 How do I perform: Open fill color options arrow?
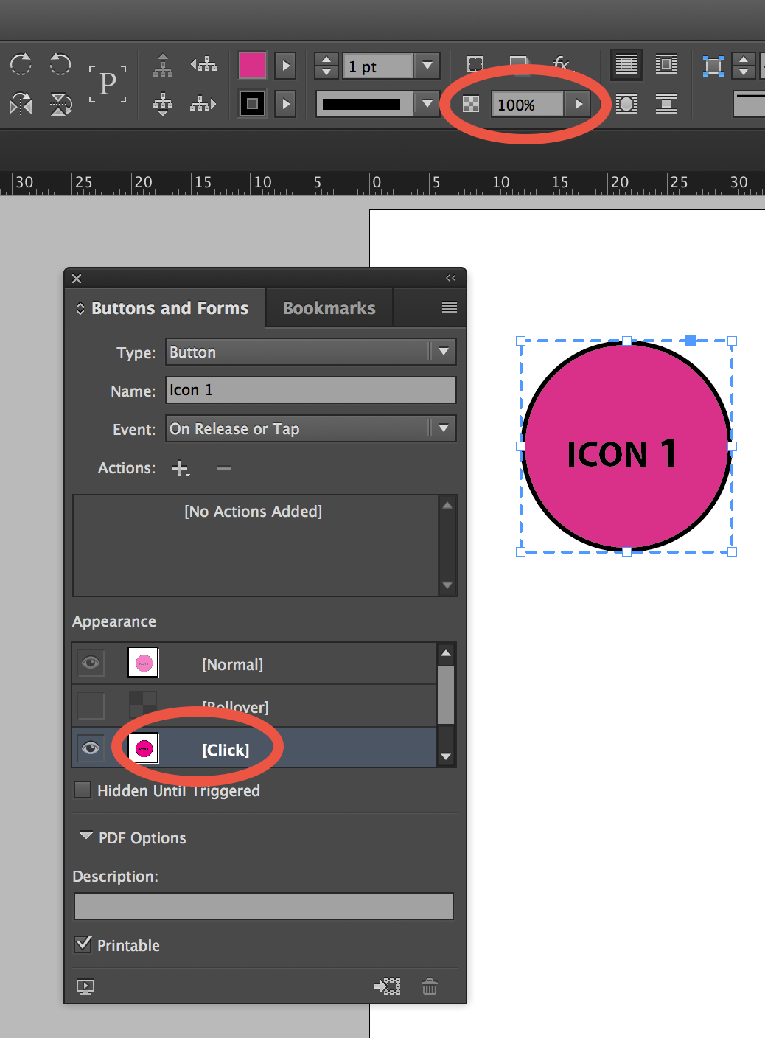pos(286,66)
